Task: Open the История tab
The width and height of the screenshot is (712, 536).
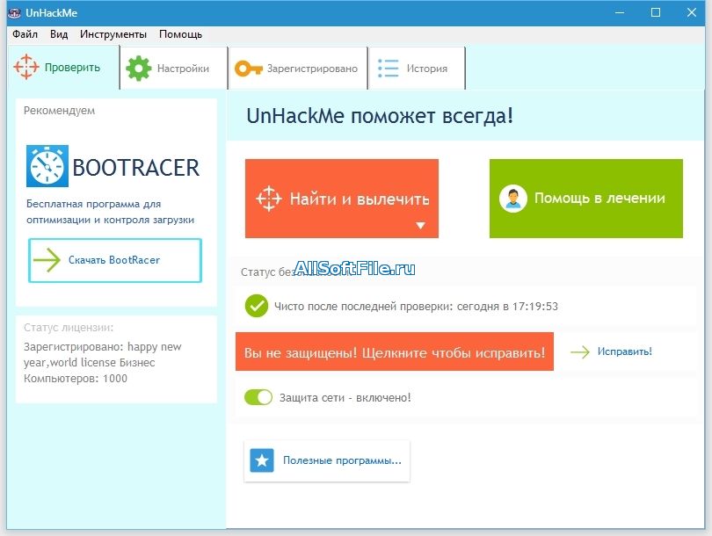Action: point(418,68)
